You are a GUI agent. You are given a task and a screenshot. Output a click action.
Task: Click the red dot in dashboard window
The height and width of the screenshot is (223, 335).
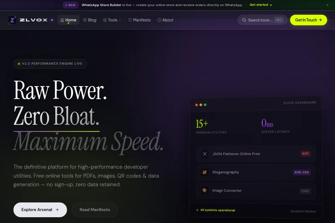(x=196, y=105)
